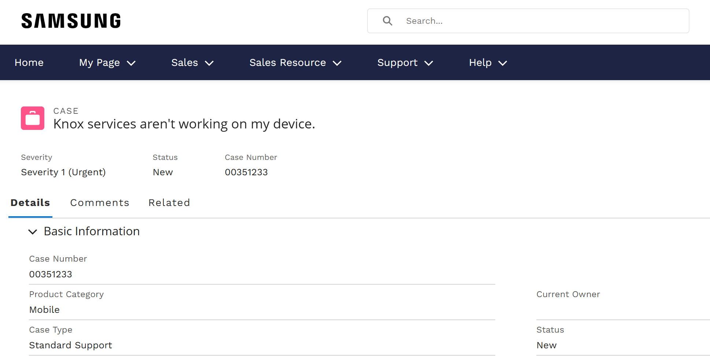Click the Current Owner field label
The image size is (710, 356).
568,294
